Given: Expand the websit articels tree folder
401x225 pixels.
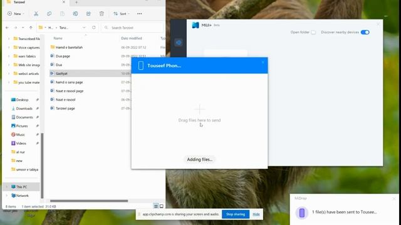Looking at the screenshot, I should click(9, 74).
